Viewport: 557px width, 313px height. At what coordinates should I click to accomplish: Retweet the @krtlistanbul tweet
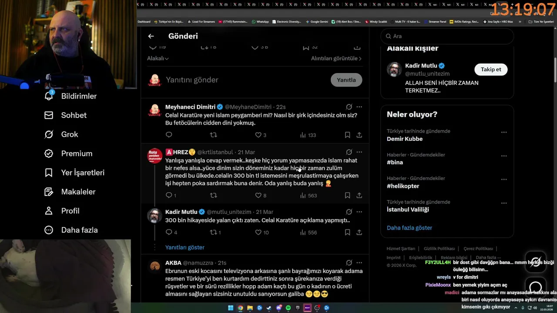pos(213,196)
